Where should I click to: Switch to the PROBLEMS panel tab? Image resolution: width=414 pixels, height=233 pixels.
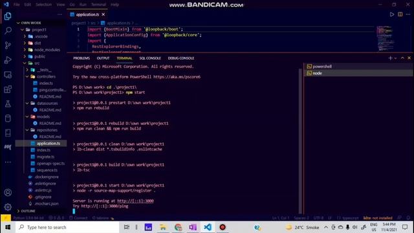click(82, 58)
